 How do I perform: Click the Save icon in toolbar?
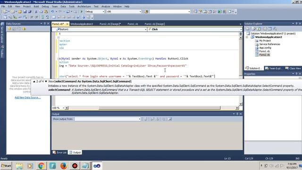[x=25, y=11]
